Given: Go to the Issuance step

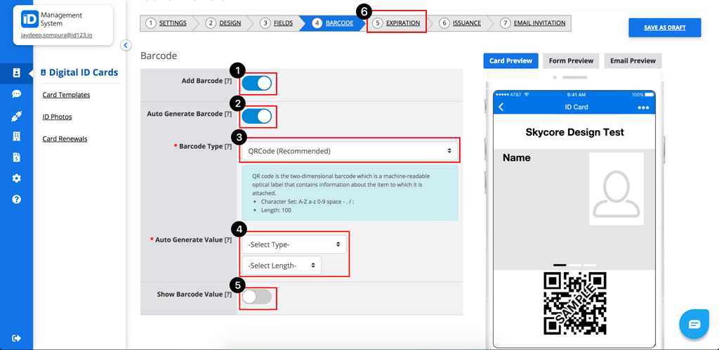Looking at the screenshot, I should coord(461,23).
